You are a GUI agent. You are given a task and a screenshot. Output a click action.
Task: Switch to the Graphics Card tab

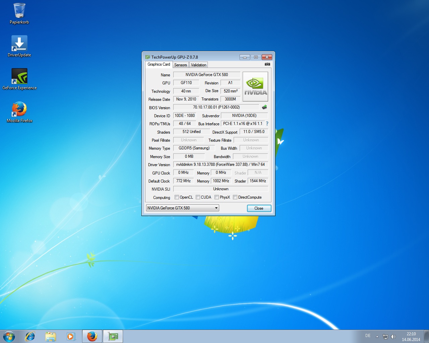[x=159, y=64]
